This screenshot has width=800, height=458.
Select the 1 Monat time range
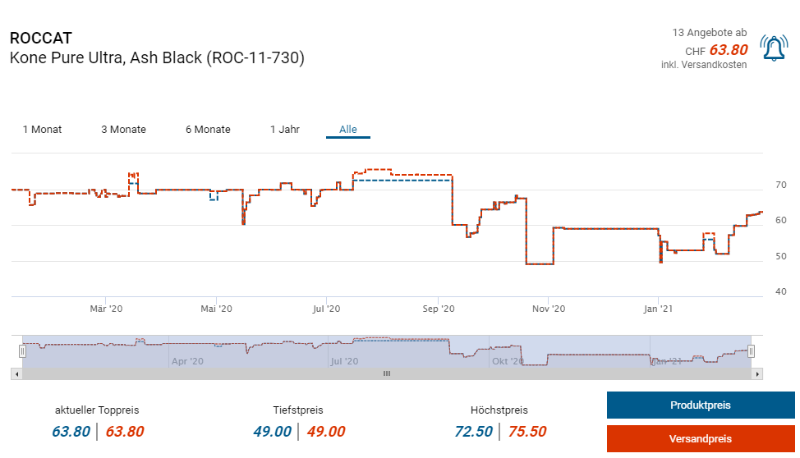tap(42, 130)
